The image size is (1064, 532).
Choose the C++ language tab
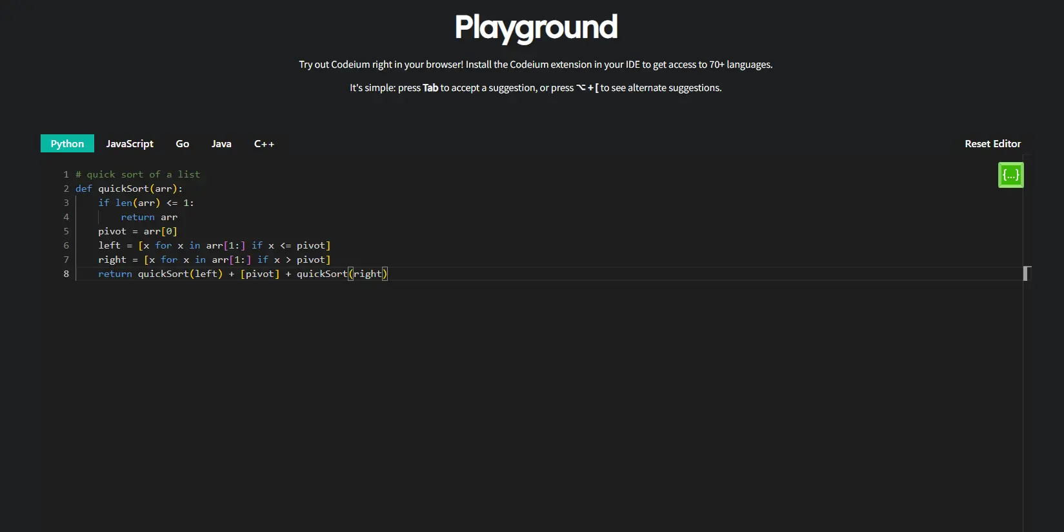point(264,143)
